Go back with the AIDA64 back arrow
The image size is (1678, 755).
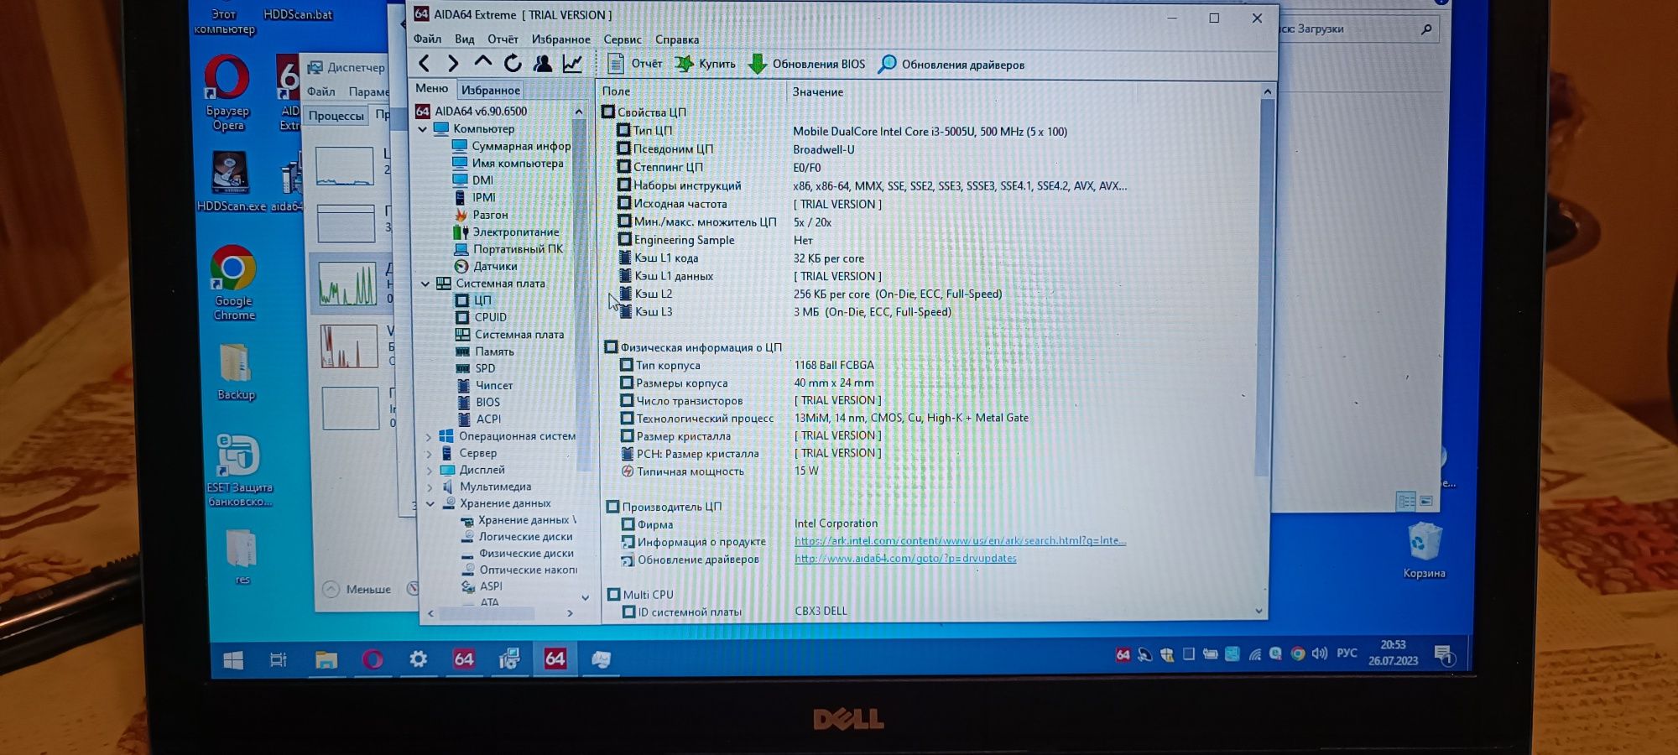[x=425, y=63]
